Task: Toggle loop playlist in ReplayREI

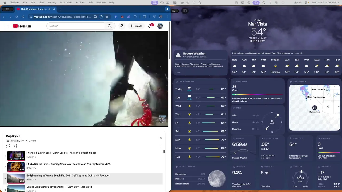Action: tap(8, 146)
